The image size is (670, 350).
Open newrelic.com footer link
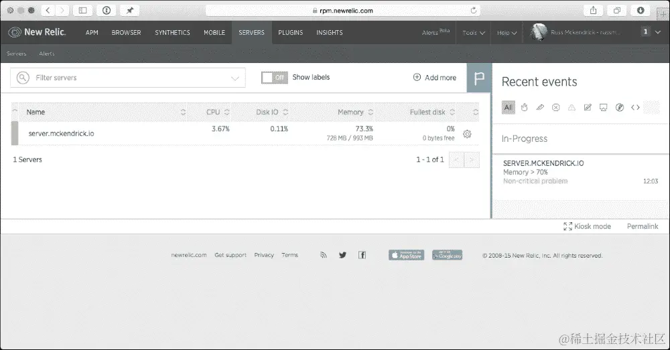point(189,255)
